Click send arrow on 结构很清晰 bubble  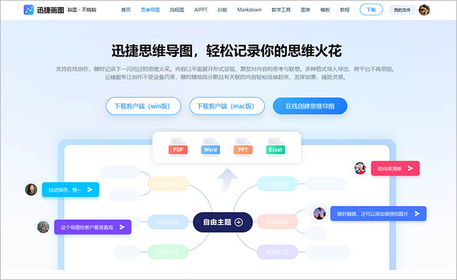click(x=410, y=168)
